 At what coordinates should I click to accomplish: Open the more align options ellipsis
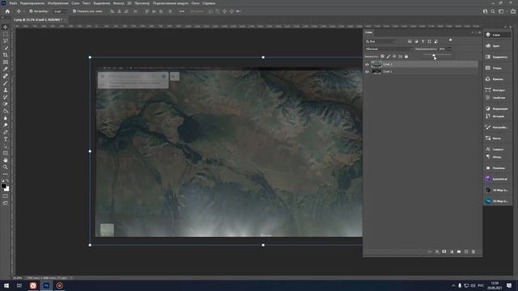pyautogui.click(x=181, y=11)
